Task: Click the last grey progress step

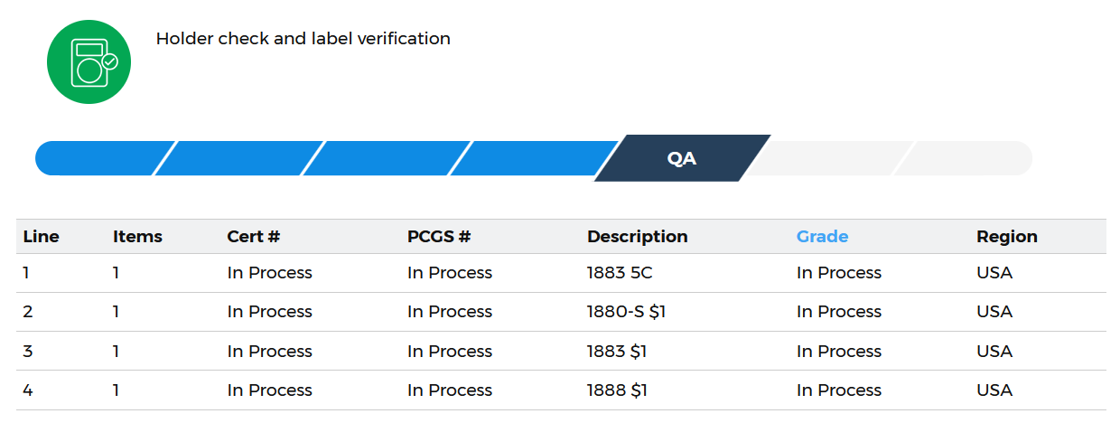Action: pyautogui.click(x=963, y=158)
